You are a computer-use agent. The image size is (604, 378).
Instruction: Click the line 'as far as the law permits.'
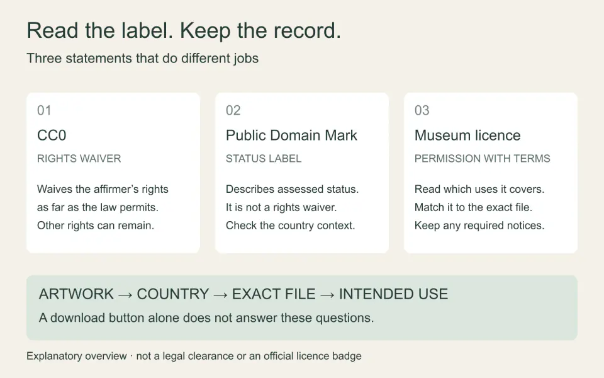(x=98, y=207)
